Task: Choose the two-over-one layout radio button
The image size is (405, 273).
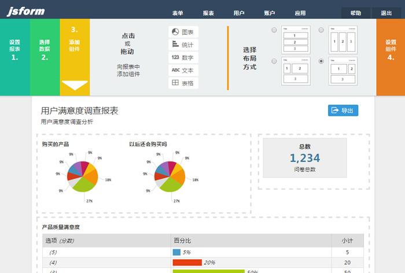Action: tap(274, 61)
